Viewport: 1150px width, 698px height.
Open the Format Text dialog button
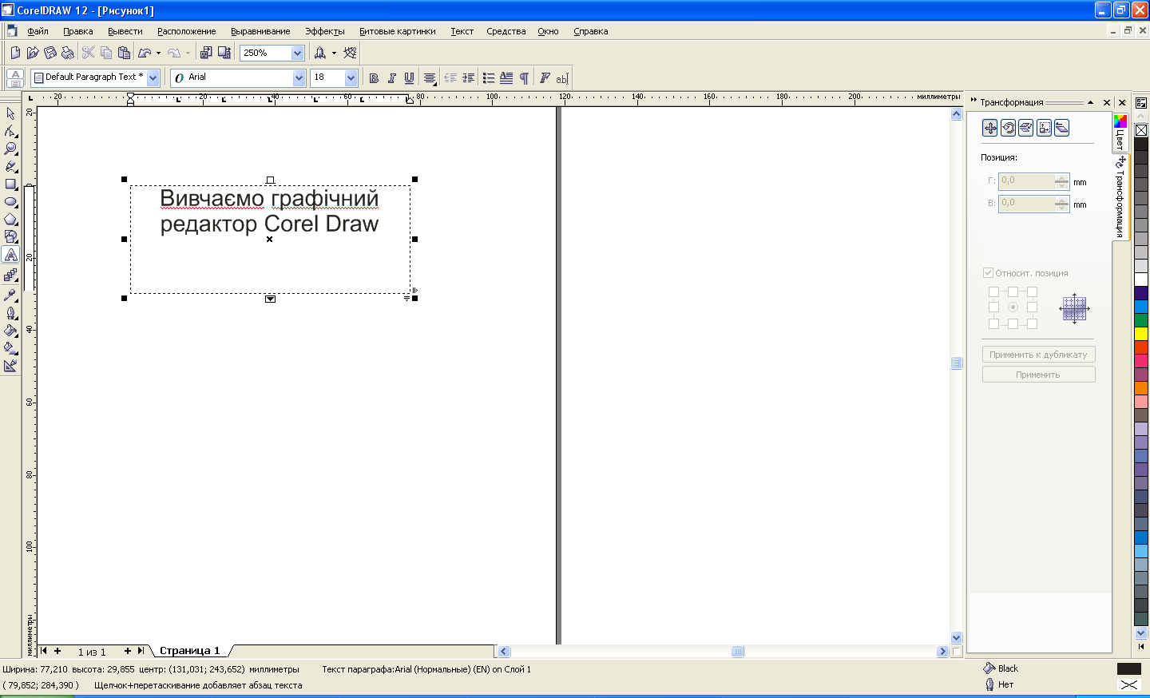tap(545, 78)
